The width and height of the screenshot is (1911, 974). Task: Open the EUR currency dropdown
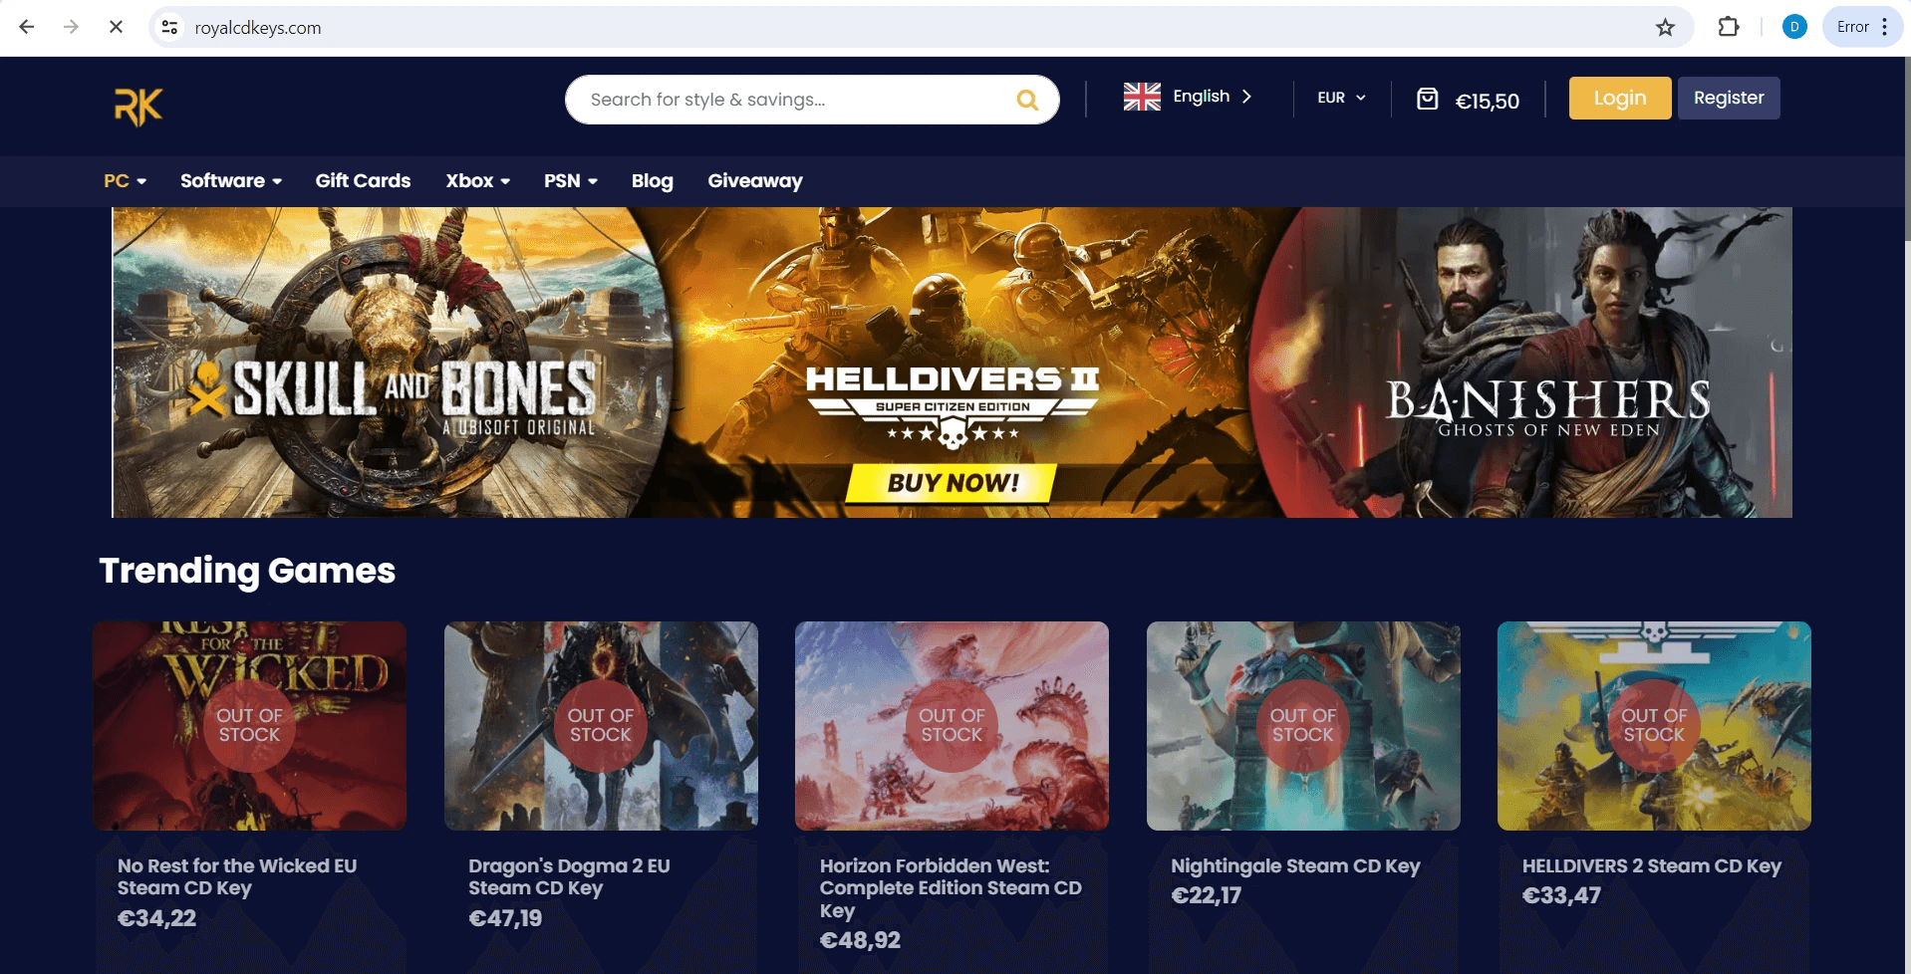[1339, 98]
